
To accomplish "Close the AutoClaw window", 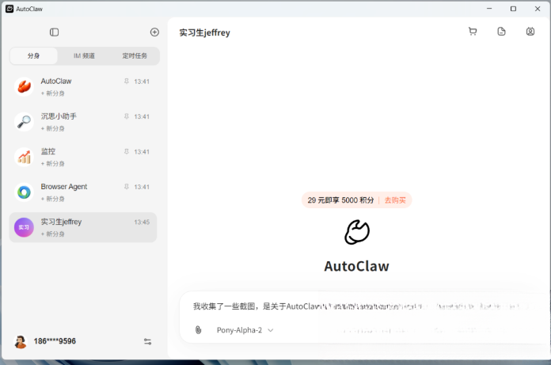I will 538,9.
